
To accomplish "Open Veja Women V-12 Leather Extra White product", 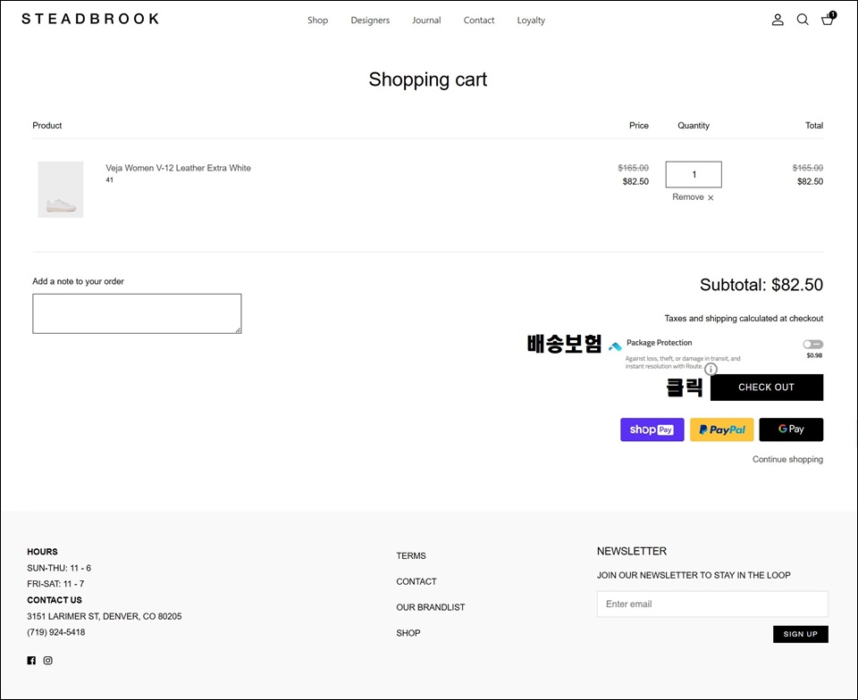I will point(179,168).
